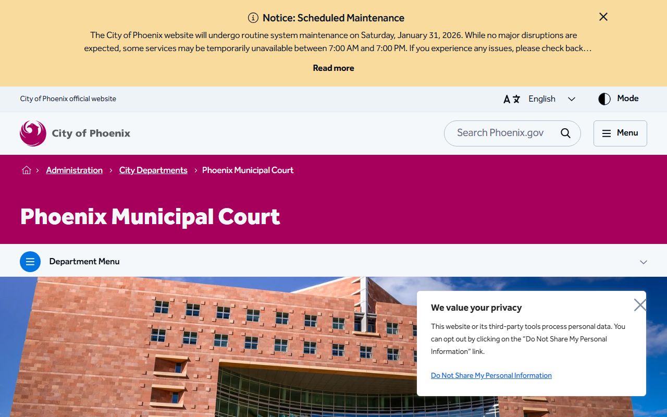Click the We value your privacy heading

click(x=476, y=308)
